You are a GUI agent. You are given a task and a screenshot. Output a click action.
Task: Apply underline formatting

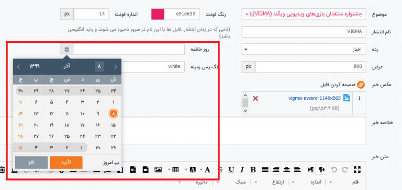(231, 170)
